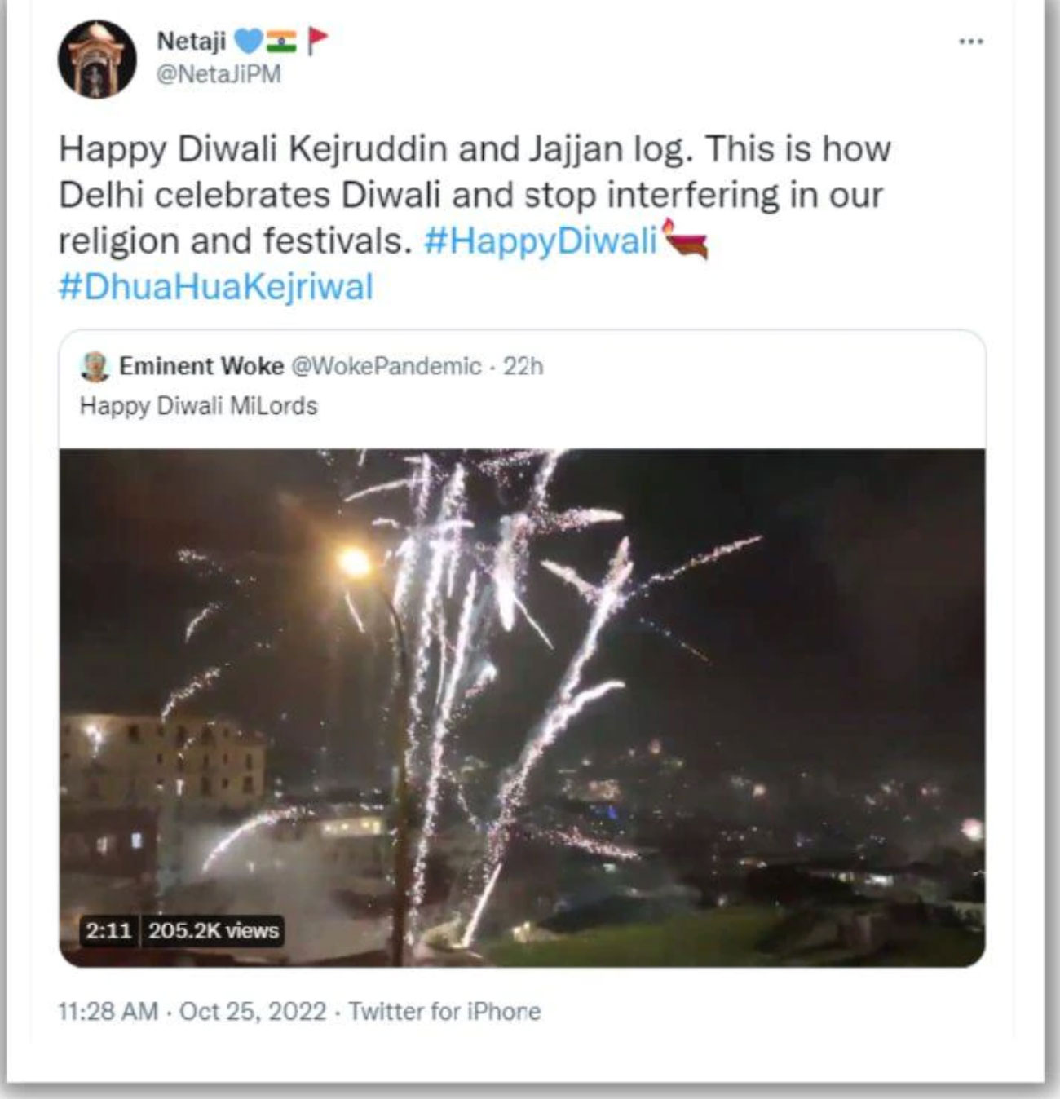Click the 205.2K views label

(x=214, y=931)
